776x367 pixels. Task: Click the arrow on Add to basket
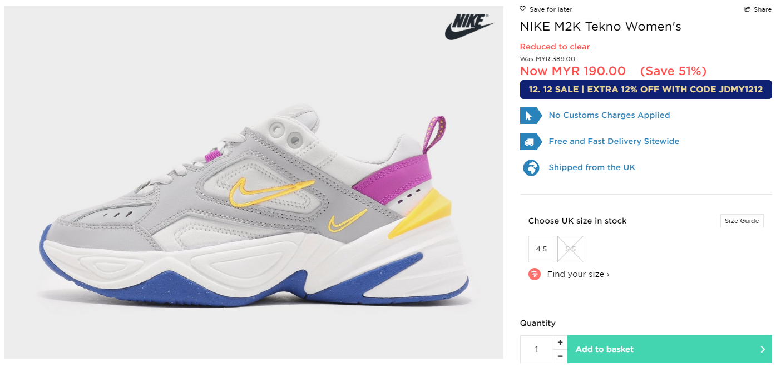(x=763, y=350)
